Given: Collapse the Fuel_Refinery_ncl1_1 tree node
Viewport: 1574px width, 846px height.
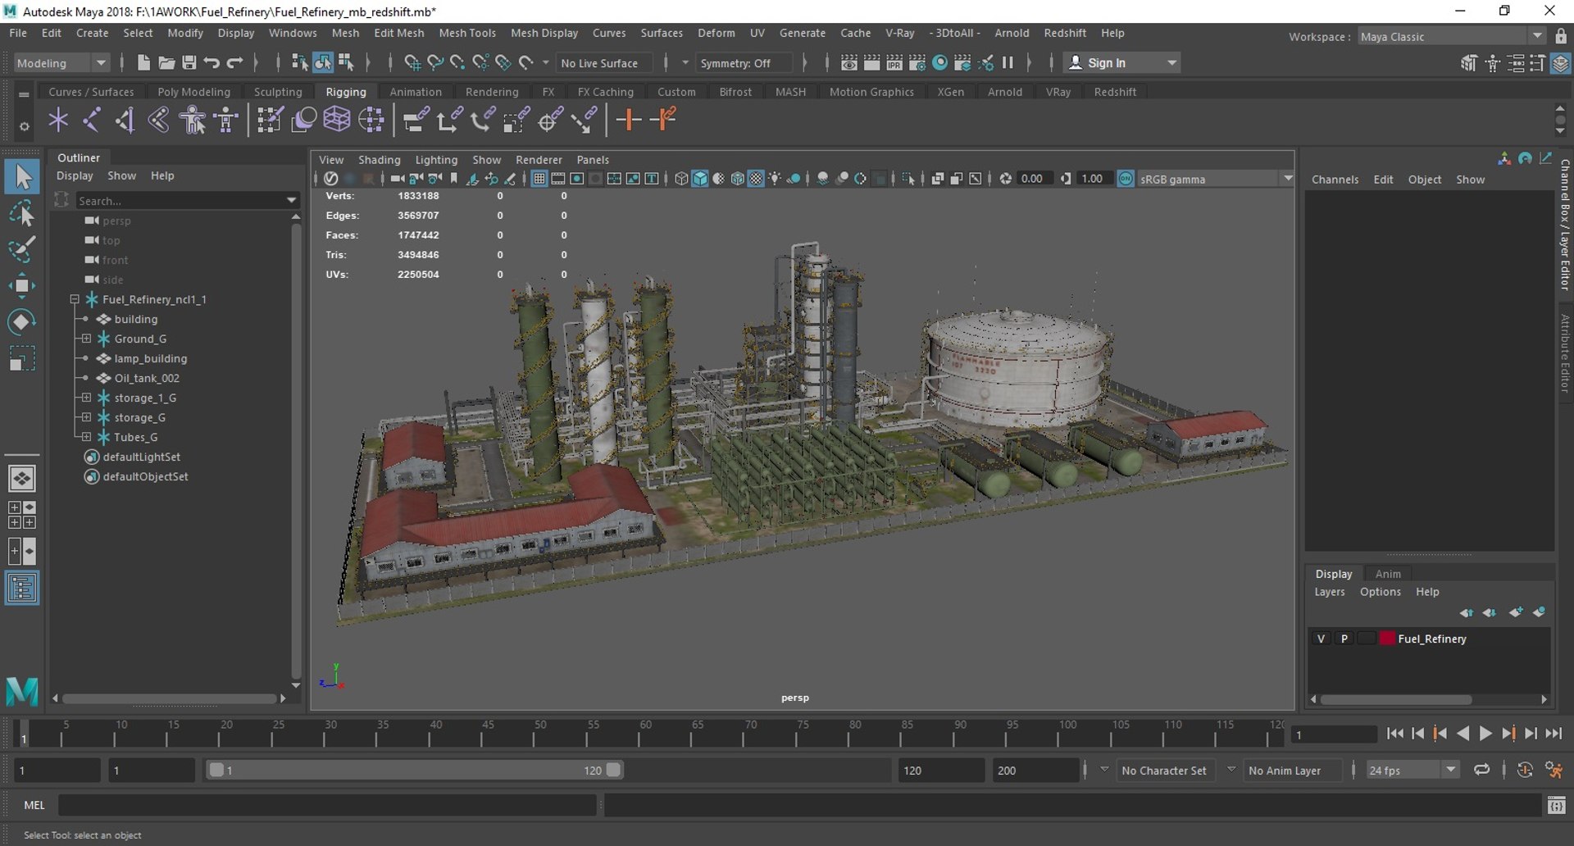Looking at the screenshot, I should [x=75, y=299].
